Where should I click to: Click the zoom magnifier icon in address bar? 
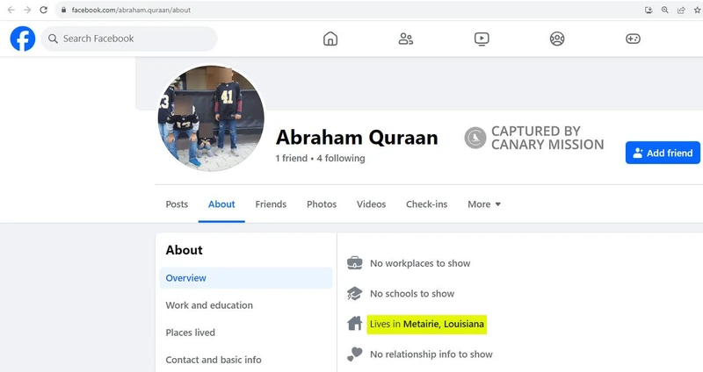click(x=665, y=10)
